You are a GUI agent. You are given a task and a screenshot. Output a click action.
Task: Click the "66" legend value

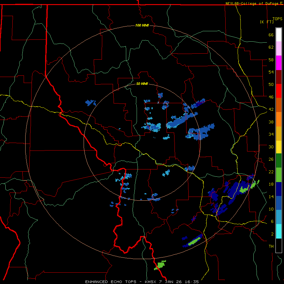tap(271, 35)
